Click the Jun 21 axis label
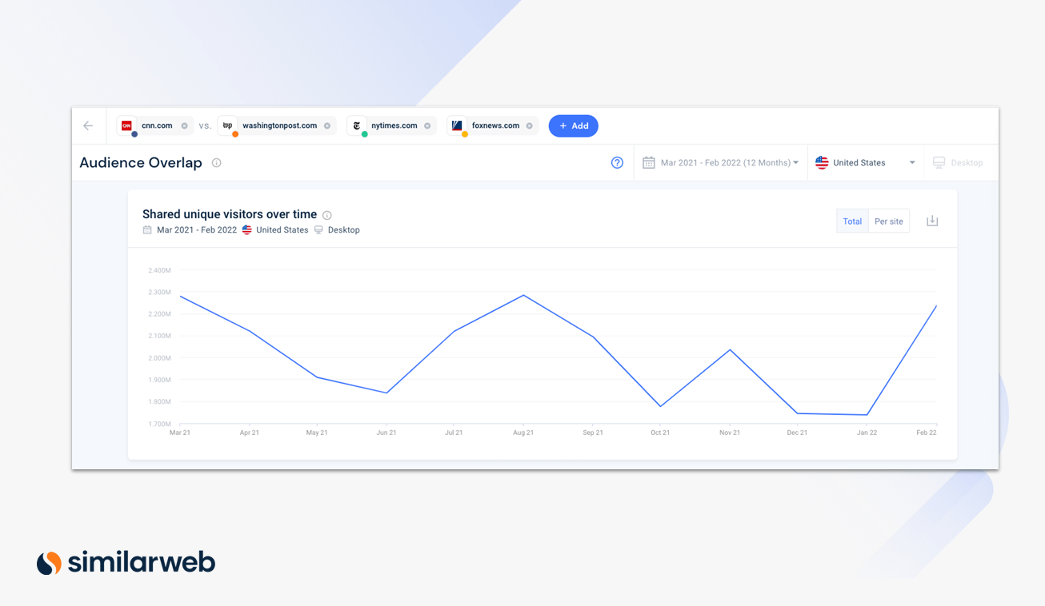The width and height of the screenshot is (1045, 606). point(386,433)
